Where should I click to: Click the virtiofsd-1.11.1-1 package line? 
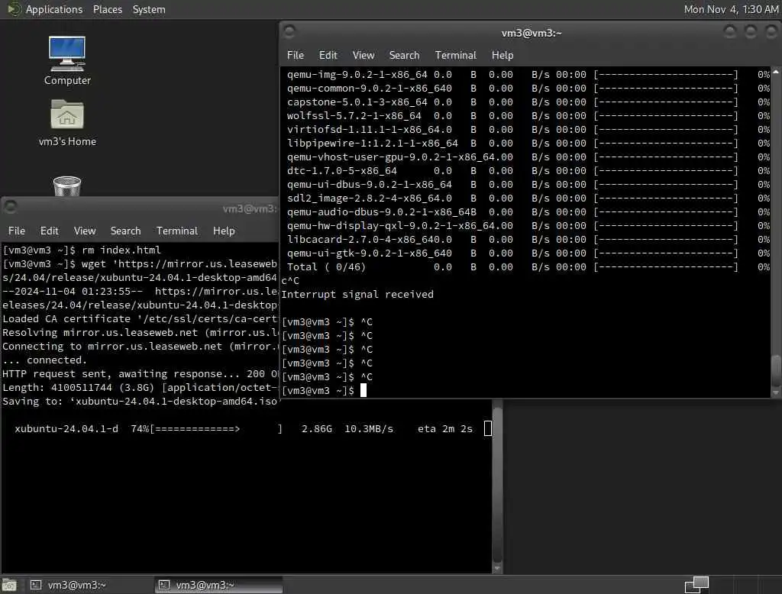click(528, 130)
